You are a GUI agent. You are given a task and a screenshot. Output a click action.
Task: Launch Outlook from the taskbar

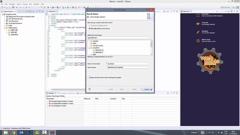pyautogui.click(x=21, y=132)
